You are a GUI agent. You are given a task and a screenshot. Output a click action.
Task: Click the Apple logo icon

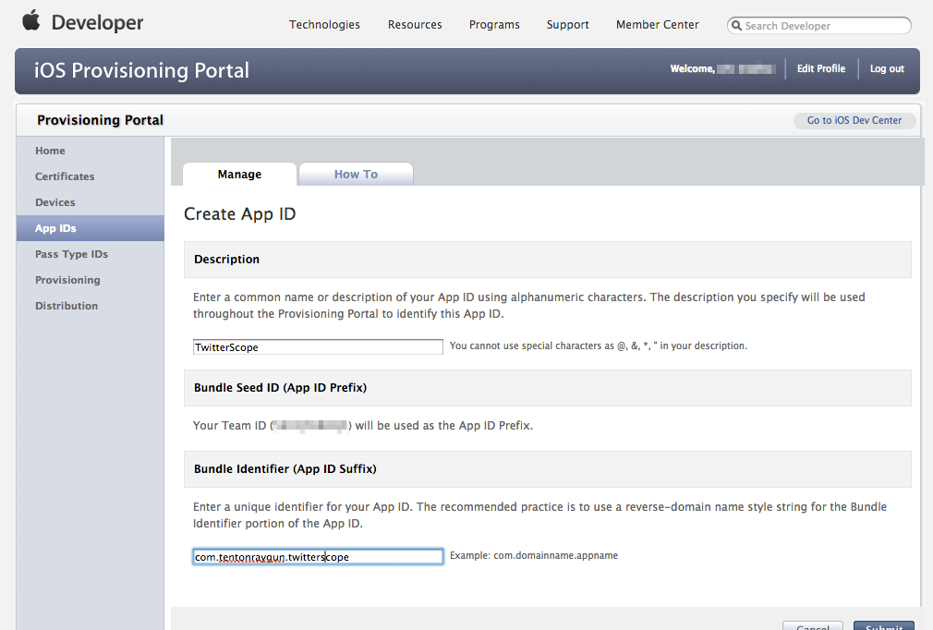(x=30, y=20)
